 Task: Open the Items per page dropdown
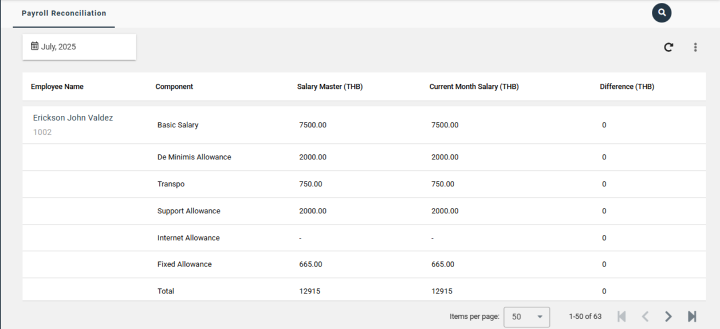coord(526,317)
